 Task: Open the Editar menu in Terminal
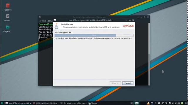click(50, 21)
